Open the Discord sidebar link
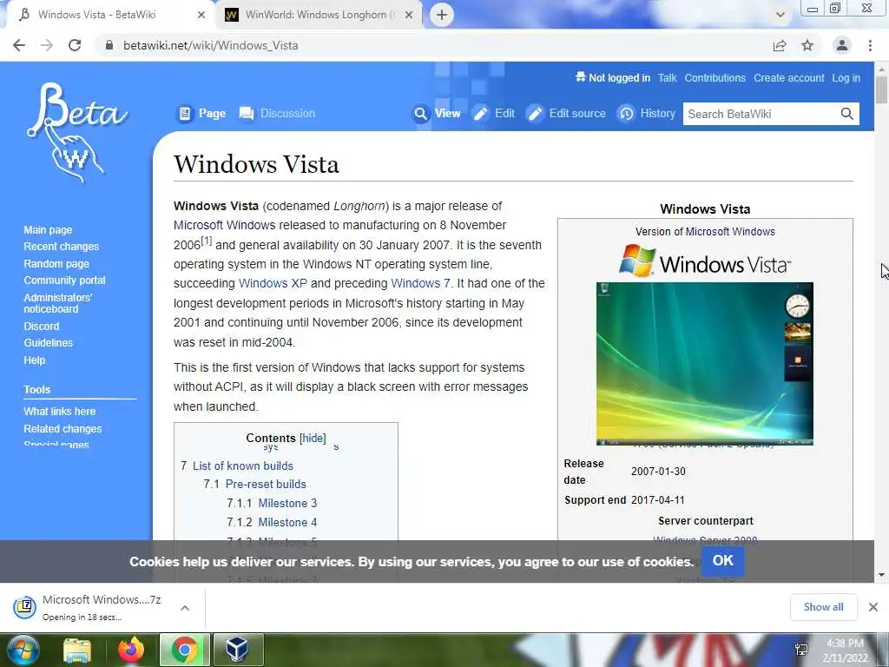The image size is (889, 667). [x=42, y=327]
